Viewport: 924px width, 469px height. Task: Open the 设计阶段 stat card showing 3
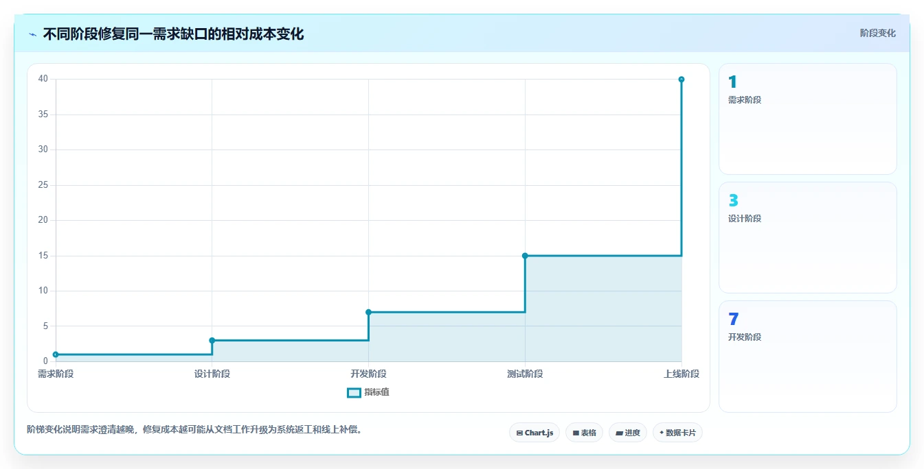(x=808, y=238)
